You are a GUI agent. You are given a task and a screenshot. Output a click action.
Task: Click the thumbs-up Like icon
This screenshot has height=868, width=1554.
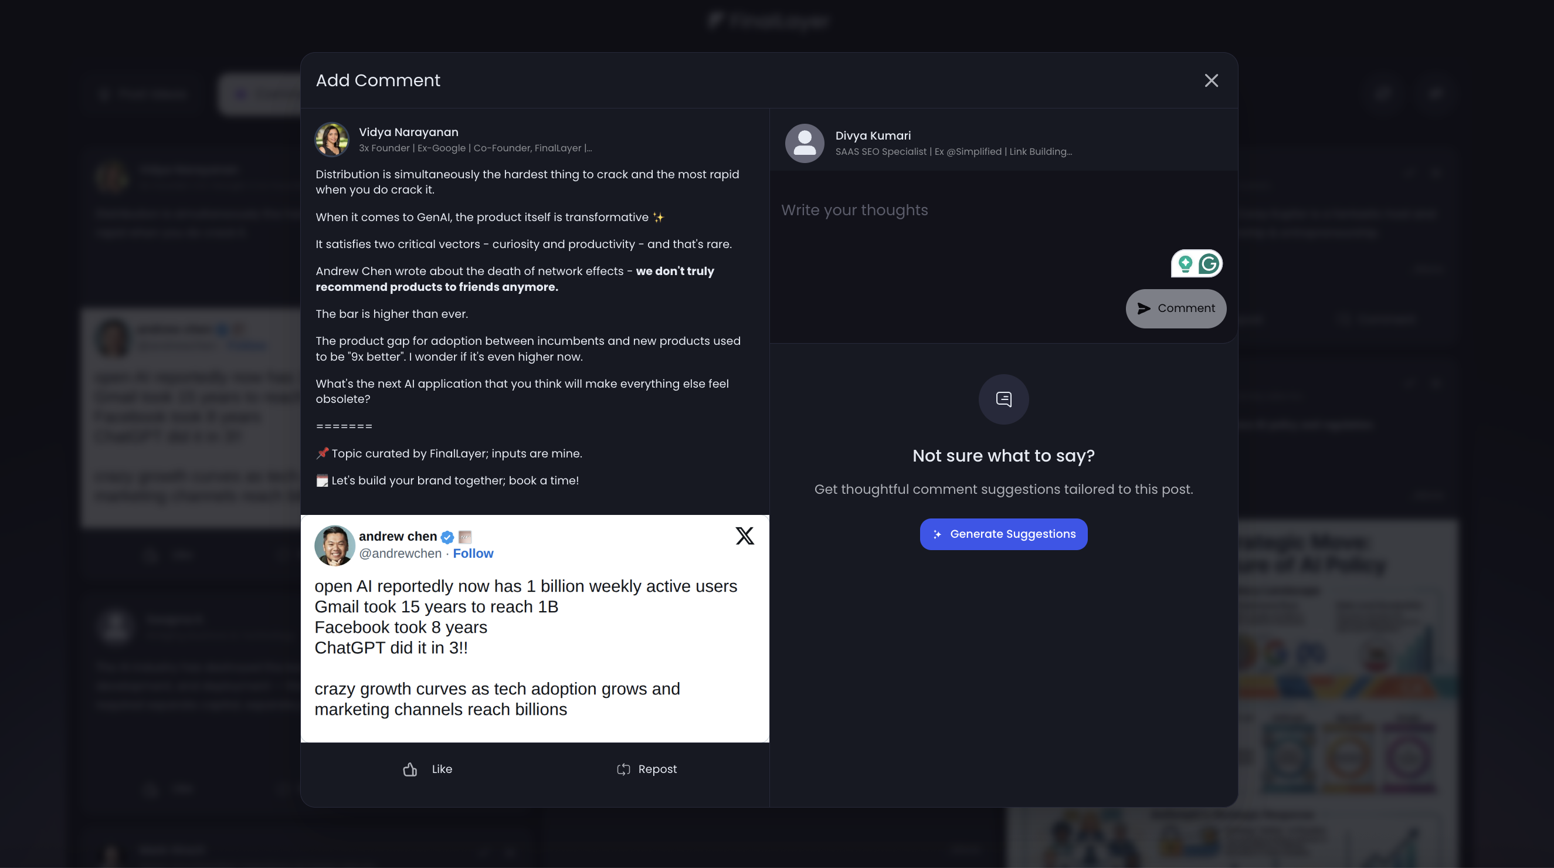pyautogui.click(x=410, y=769)
